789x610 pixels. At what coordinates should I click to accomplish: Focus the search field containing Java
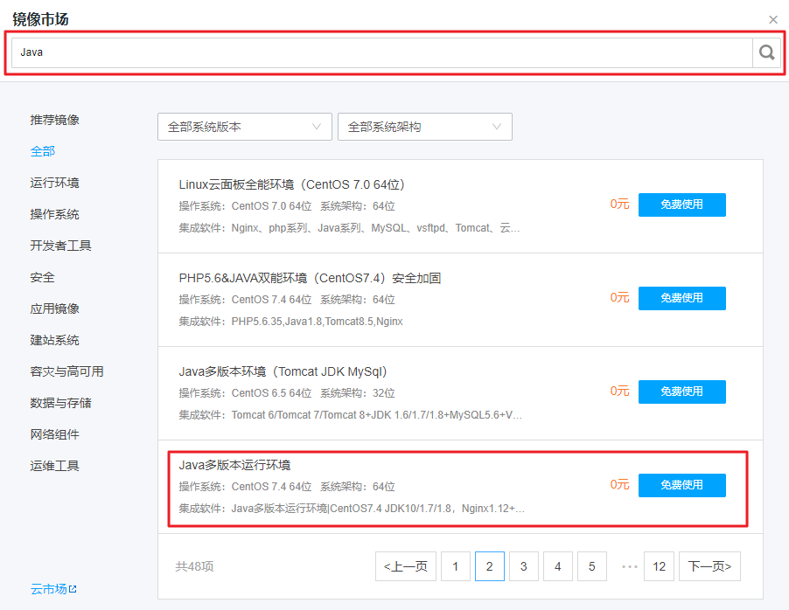click(x=382, y=52)
